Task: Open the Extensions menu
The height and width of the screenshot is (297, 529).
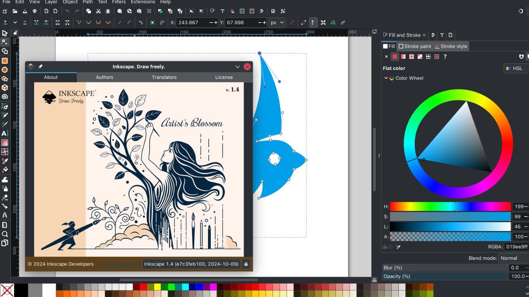Action: 143,2
